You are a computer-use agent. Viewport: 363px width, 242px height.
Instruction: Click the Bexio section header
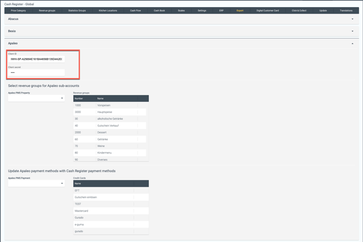pos(181,31)
